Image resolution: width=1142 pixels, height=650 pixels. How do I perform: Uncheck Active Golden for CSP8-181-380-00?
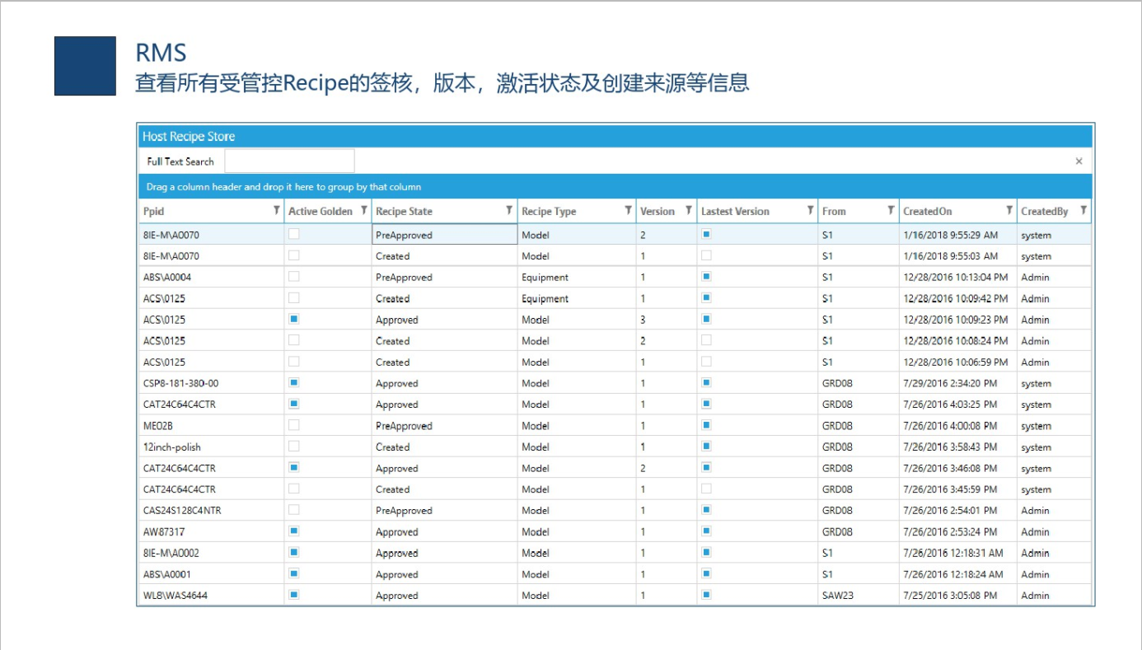click(294, 383)
